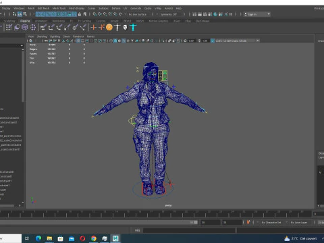The image size is (324, 243).
Task: Open the Mesh Tools menu
Action: tap(59, 8)
